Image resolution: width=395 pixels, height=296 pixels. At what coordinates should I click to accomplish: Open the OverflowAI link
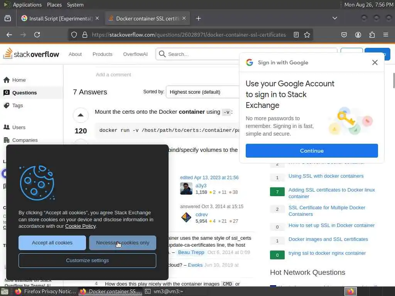pos(135,54)
